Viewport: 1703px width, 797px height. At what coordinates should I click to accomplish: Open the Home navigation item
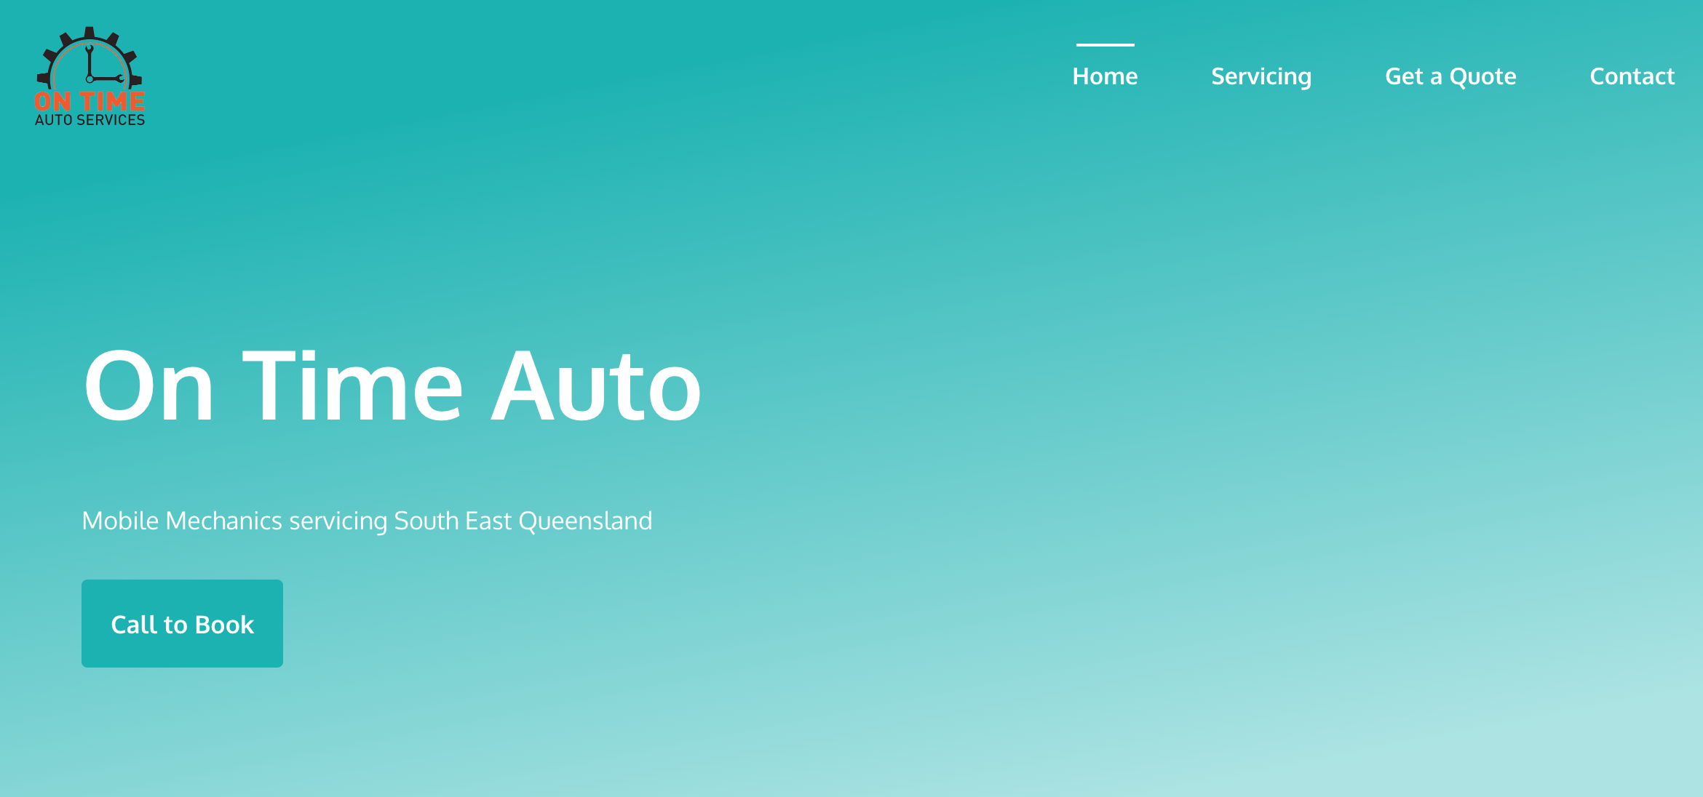point(1105,76)
